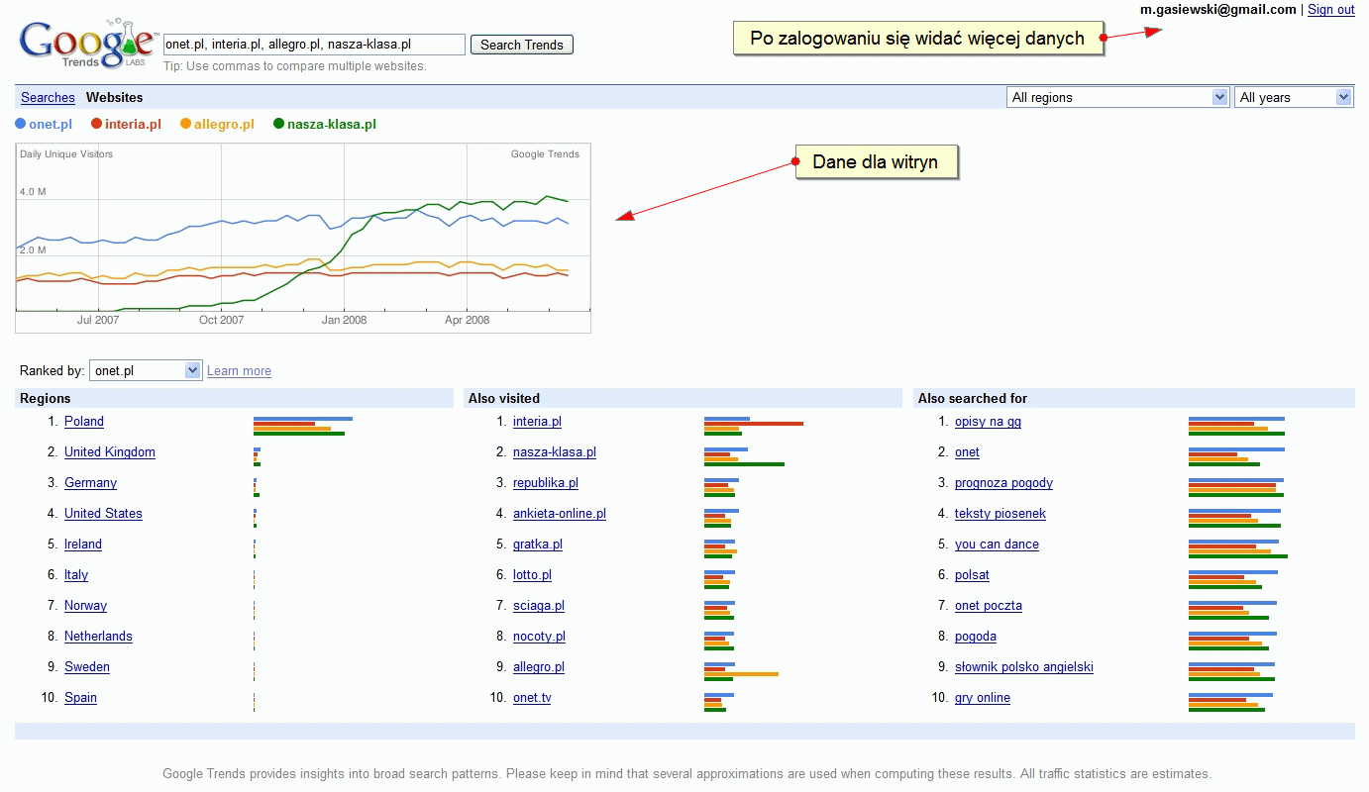1369x792 pixels.
Task: Click the Sign out link
Action: [x=1331, y=9]
